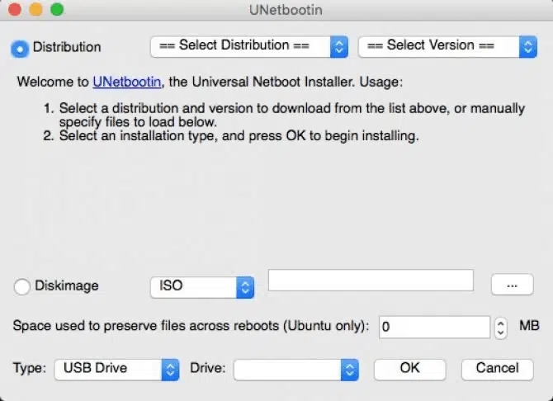Open the ISO image format dropdown

201,286
